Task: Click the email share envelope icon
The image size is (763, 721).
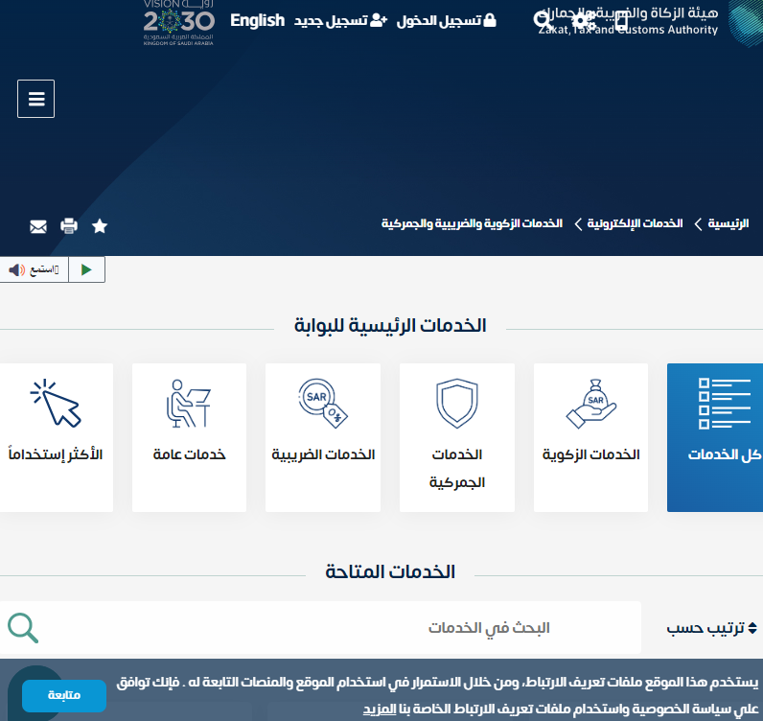Action: 38,226
